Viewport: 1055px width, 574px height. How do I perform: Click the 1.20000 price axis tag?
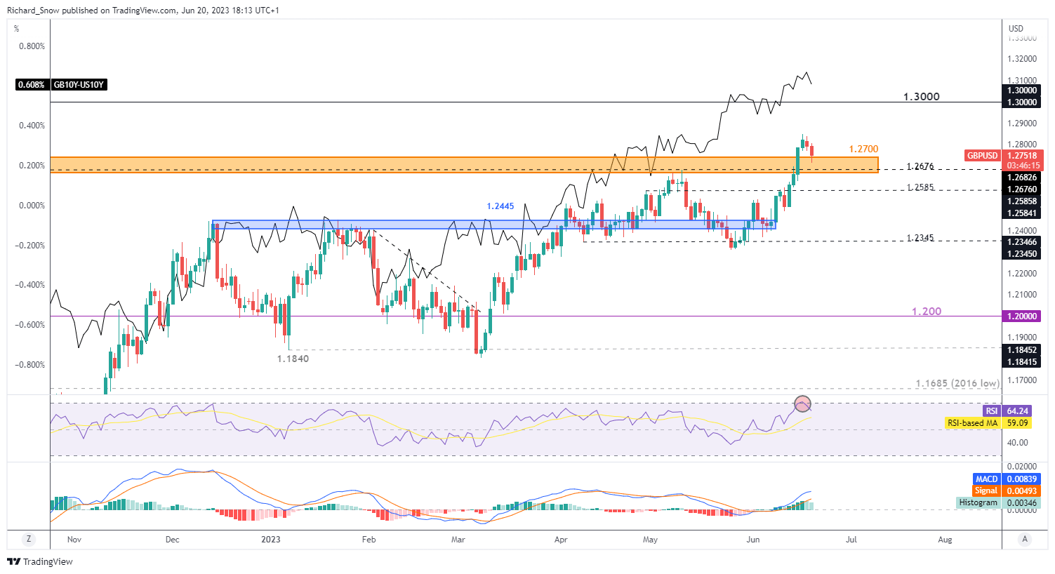[1022, 316]
